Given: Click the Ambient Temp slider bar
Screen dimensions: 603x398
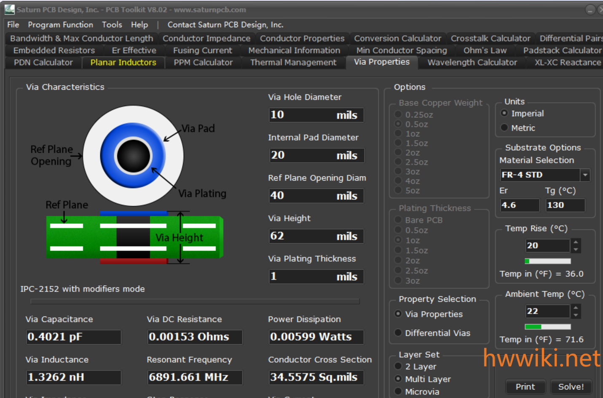Looking at the screenshot, I should (548, 327).
